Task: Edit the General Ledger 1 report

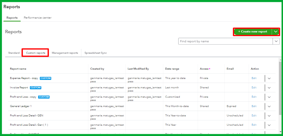Action: click(x=254, y=106)
